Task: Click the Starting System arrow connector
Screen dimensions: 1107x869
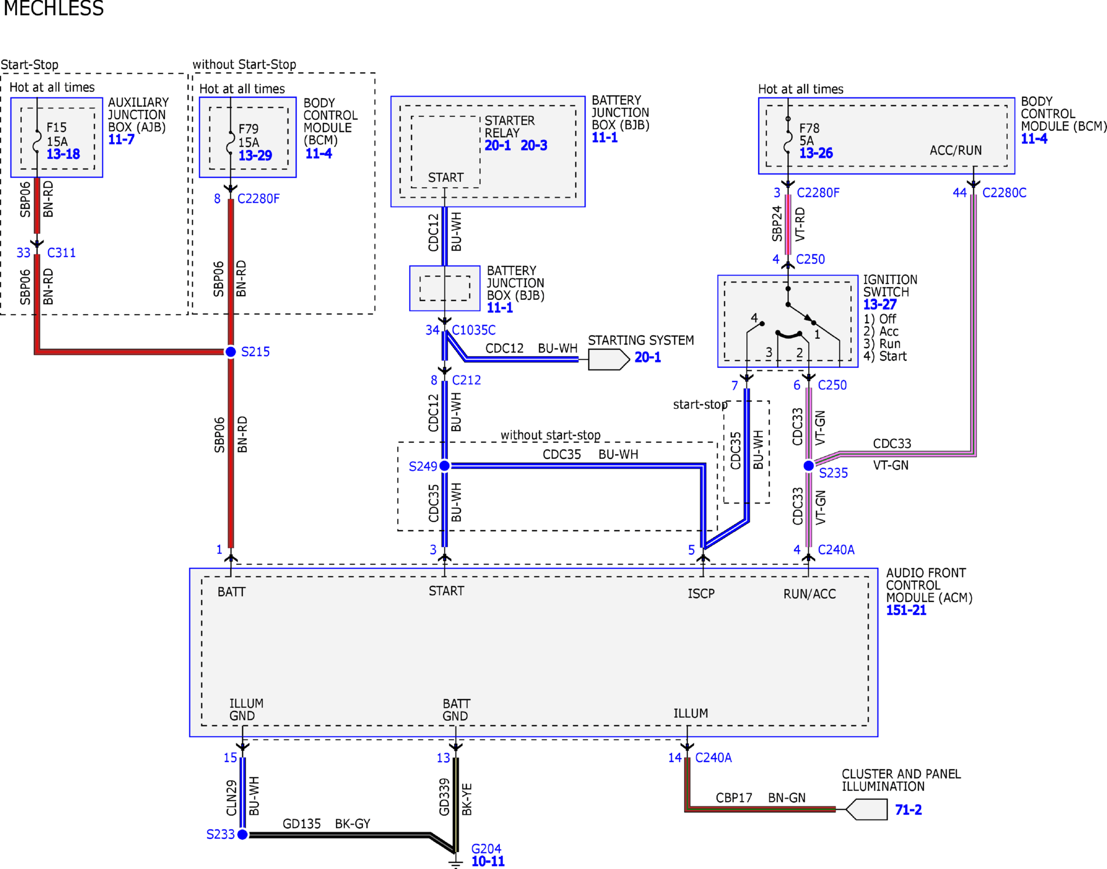Action: point(608,359)
